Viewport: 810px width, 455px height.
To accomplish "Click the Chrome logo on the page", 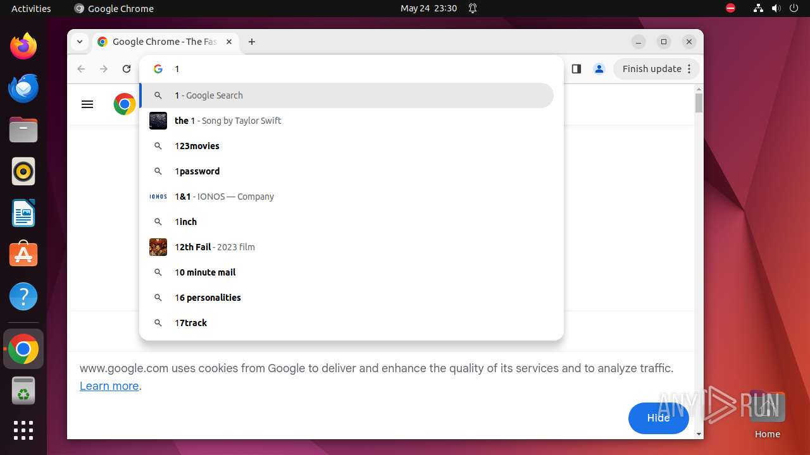I will tap(125, 104).
